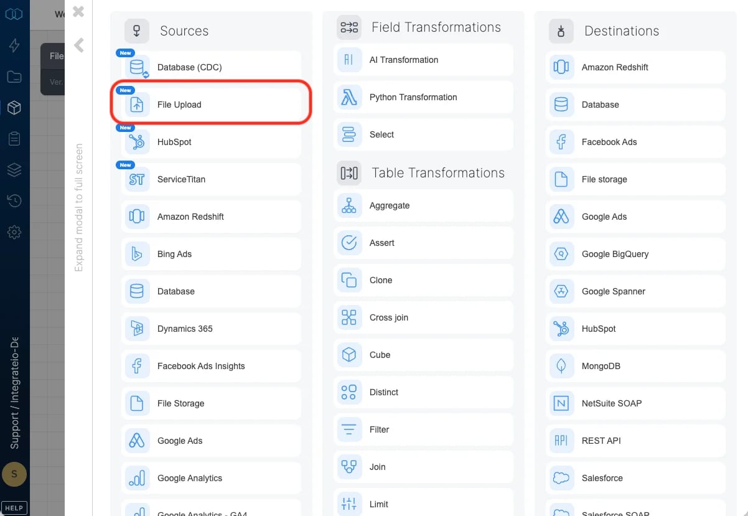Add Join transformation icon

[349, 467]
